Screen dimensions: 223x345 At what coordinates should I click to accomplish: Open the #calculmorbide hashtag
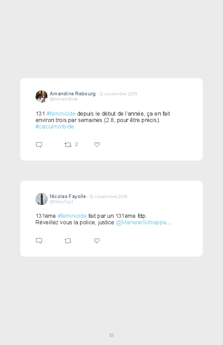coord(54,126)
